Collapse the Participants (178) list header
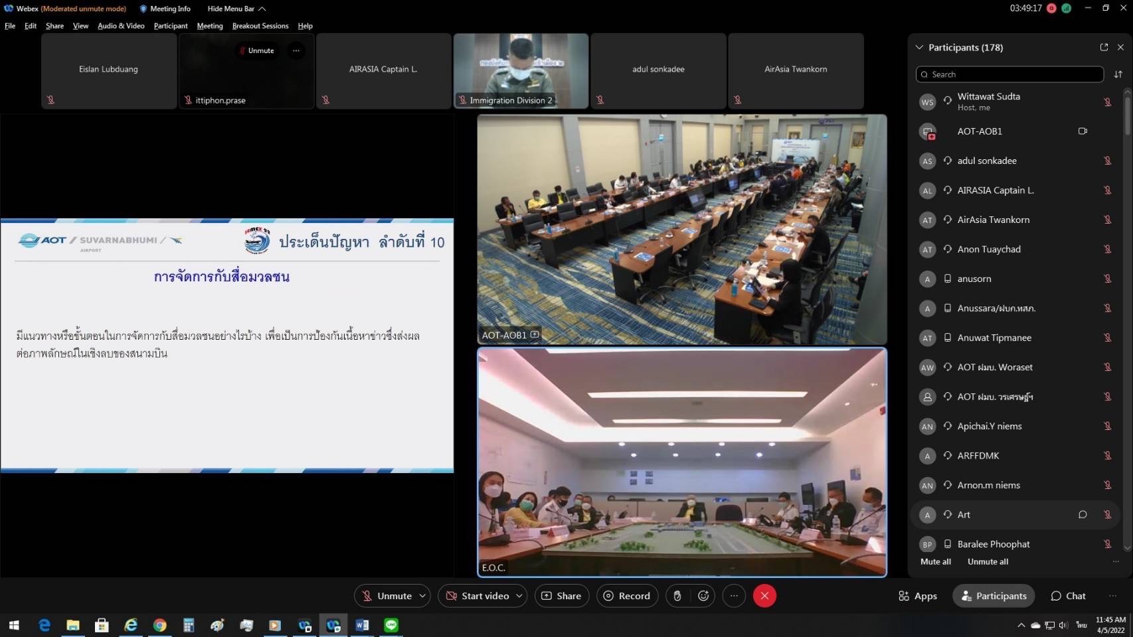The width and height of the screenshot is (1133, 637). pyautogui.click(x=919, y=47)
